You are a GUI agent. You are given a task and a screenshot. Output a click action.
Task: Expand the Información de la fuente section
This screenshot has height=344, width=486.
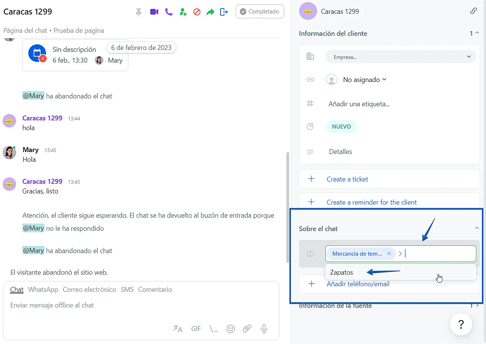click(x=477, y=306)
